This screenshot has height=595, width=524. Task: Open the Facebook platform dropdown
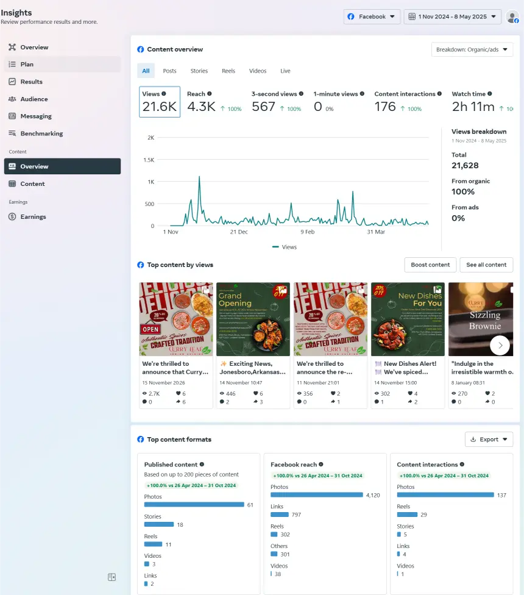point(372,16)
